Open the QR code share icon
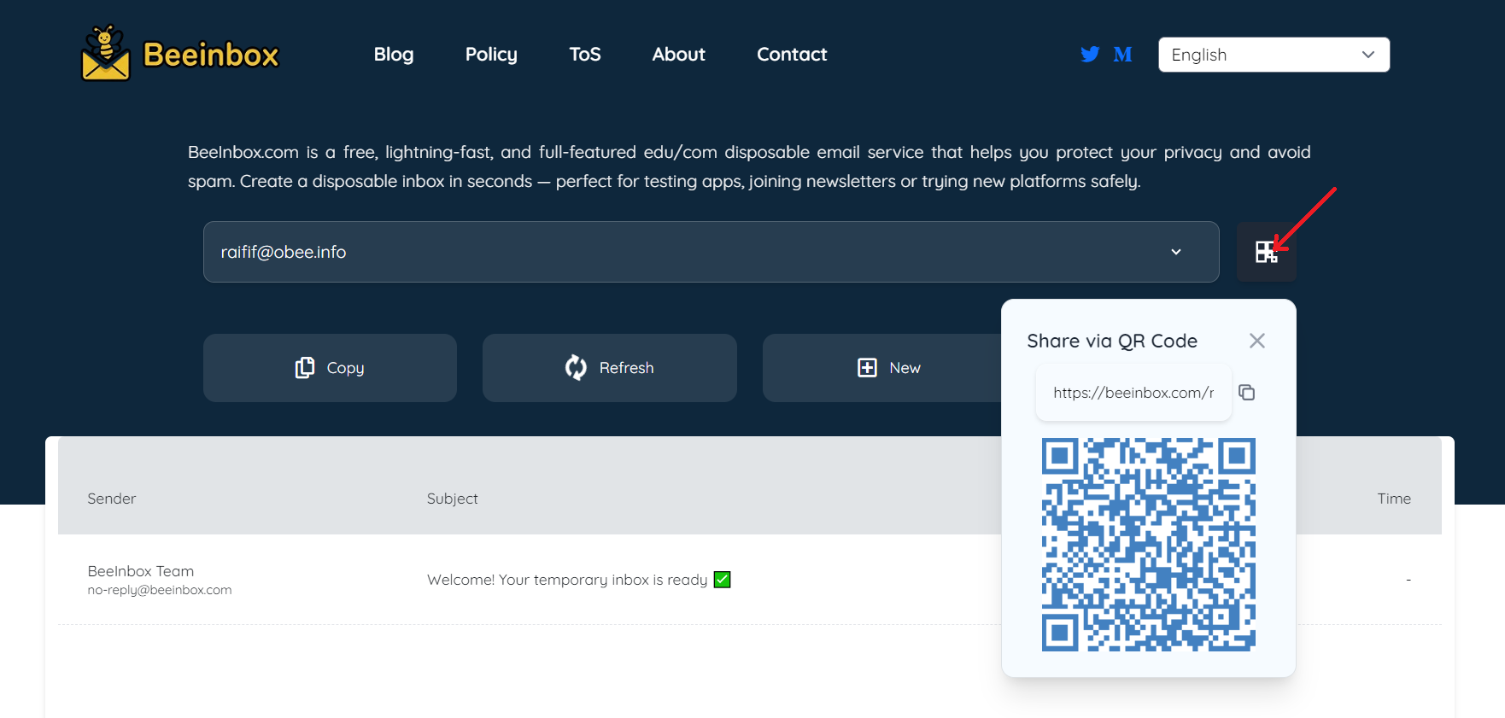The image size is (1505, 718). coord(1266,252)
